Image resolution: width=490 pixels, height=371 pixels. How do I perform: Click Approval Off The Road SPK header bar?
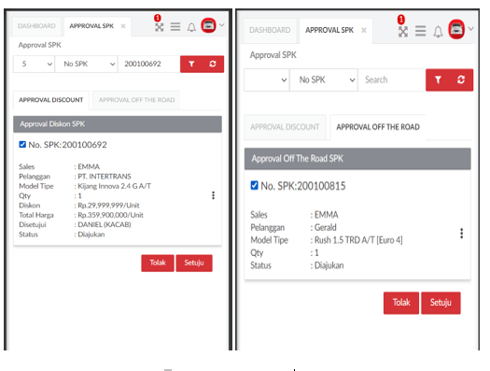click(x=357, y=159)
